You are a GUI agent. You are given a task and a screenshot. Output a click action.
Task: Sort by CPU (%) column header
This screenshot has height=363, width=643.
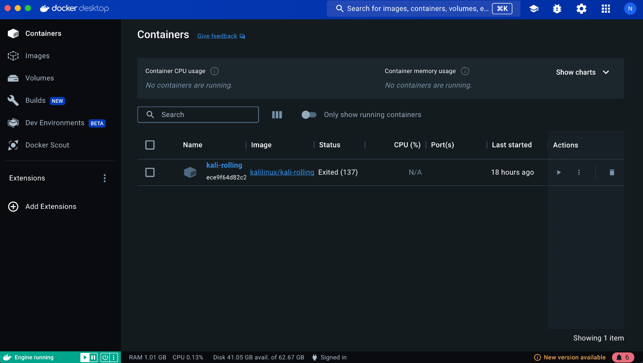pos(407,145)
